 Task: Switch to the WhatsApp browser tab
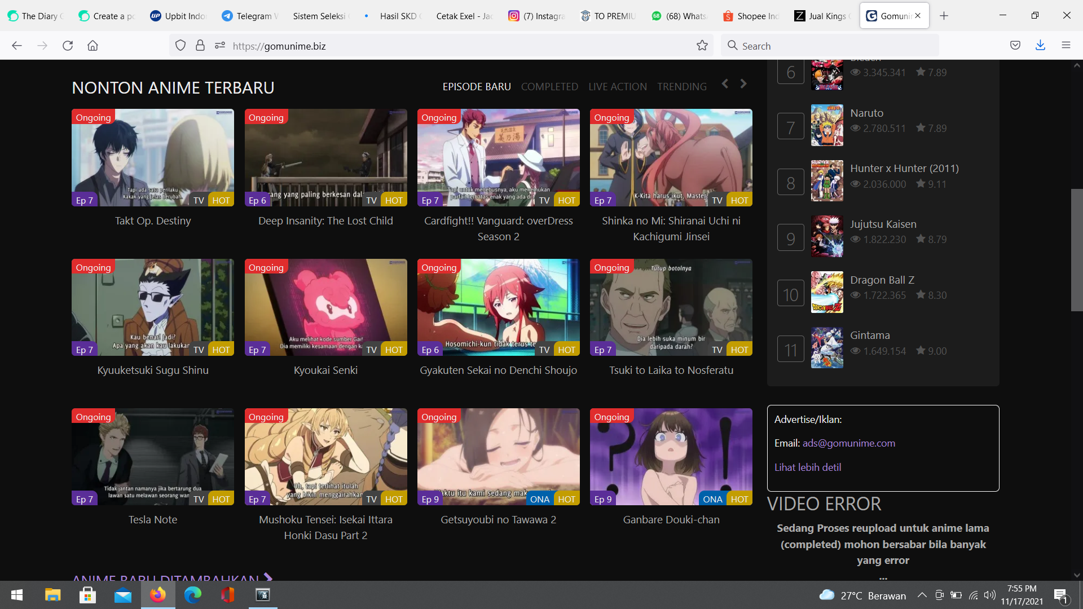tap(680, 16)
